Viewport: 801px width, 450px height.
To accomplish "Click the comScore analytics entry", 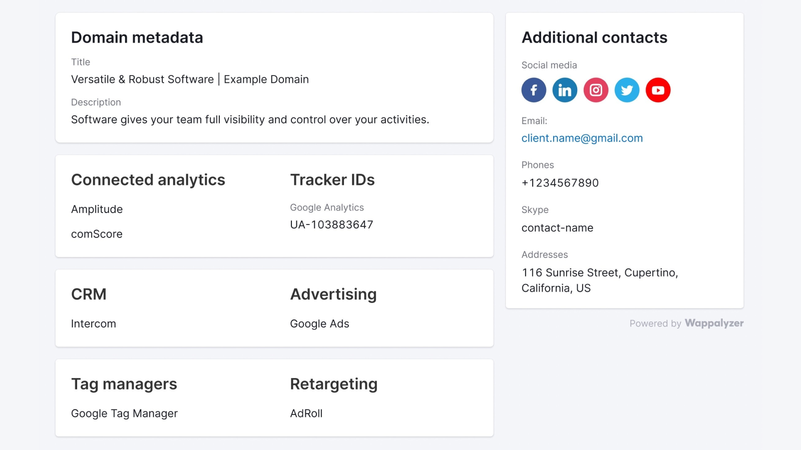I will [97, 233].
